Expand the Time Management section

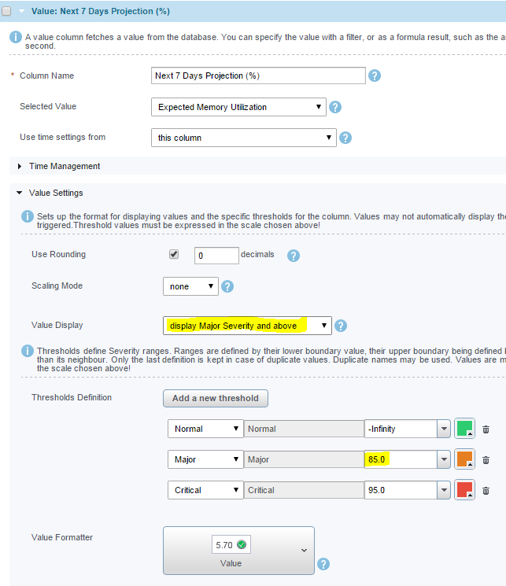click(64, 166)
